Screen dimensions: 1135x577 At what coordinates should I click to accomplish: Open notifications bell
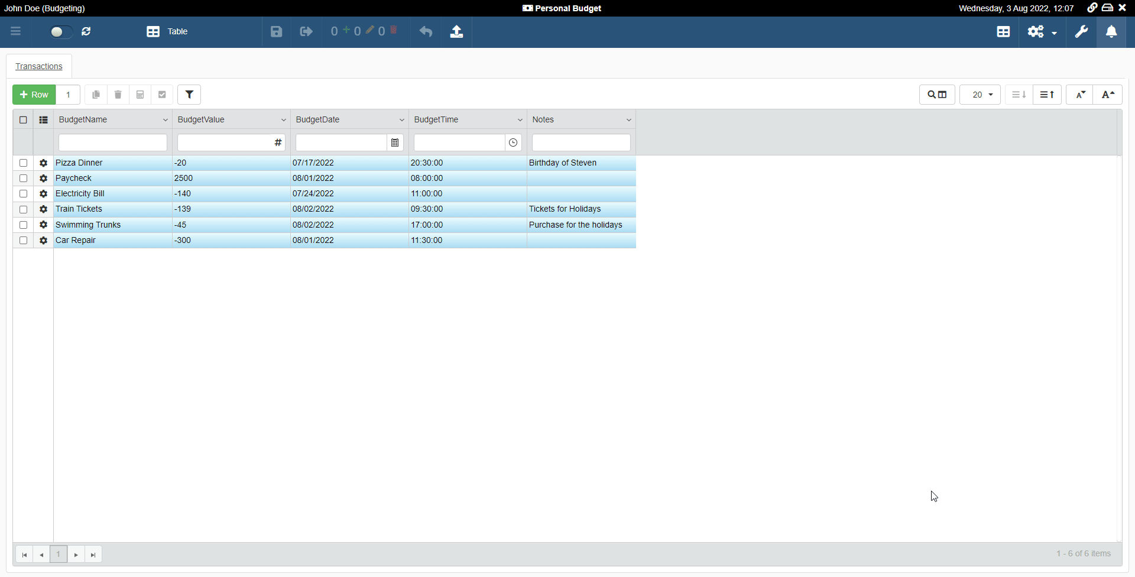point(1111,32)
